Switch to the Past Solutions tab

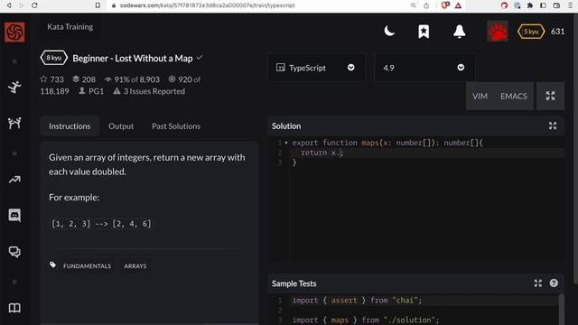click(x=176, y=126)
